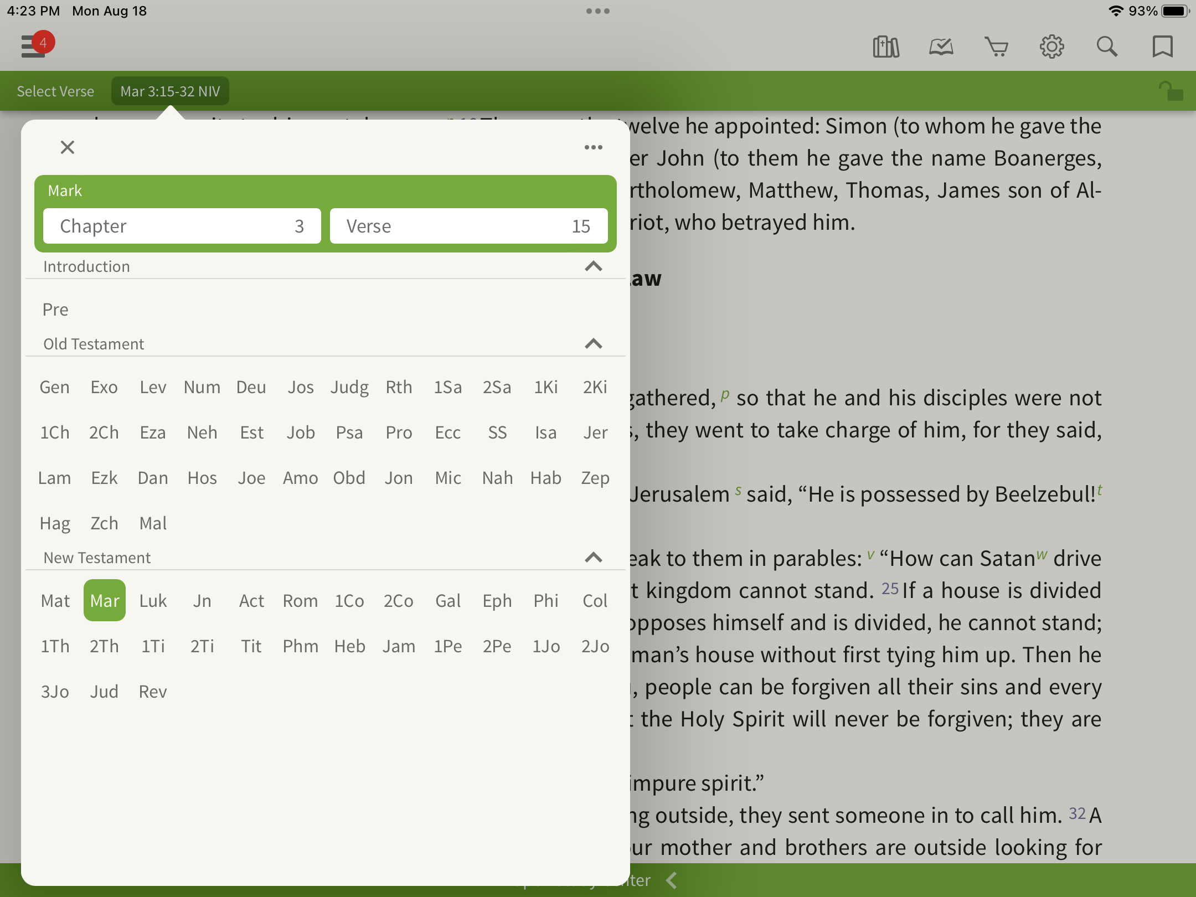Choose the book Rev

click(x=153, y=692)
